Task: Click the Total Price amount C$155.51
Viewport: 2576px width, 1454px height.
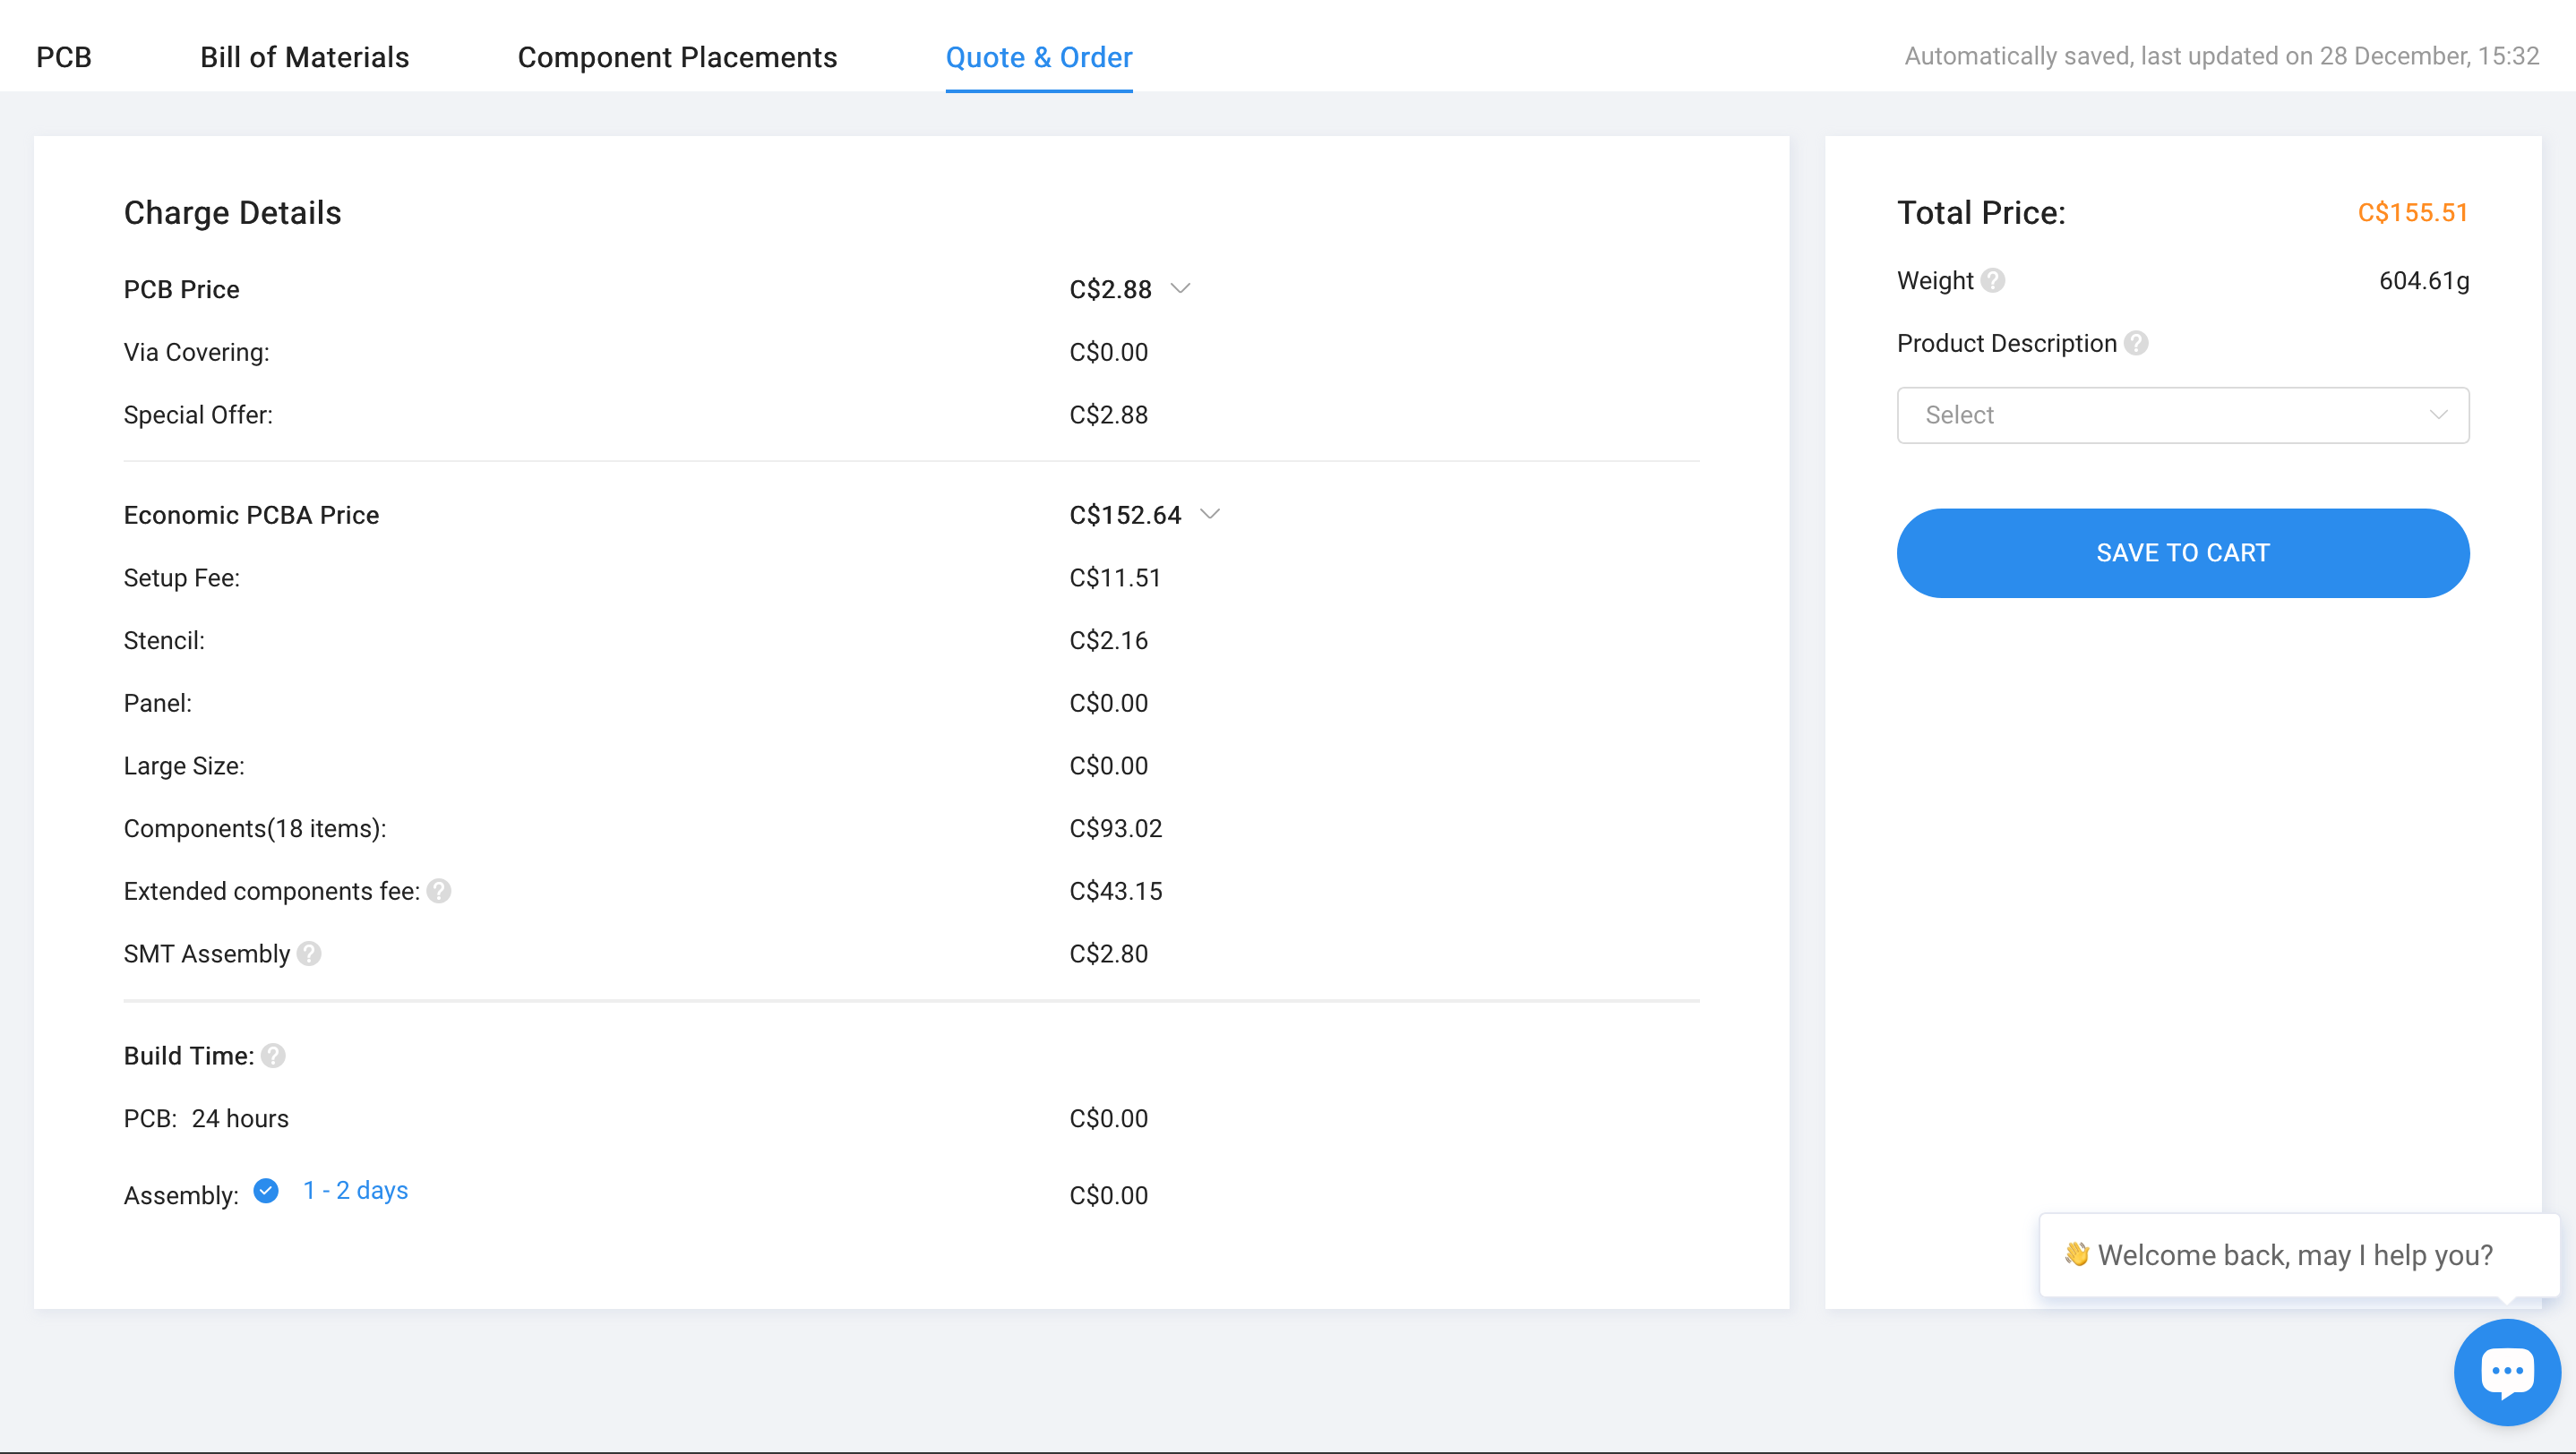Action: (2412, 213)
